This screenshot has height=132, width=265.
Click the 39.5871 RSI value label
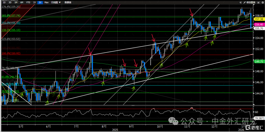260,118
